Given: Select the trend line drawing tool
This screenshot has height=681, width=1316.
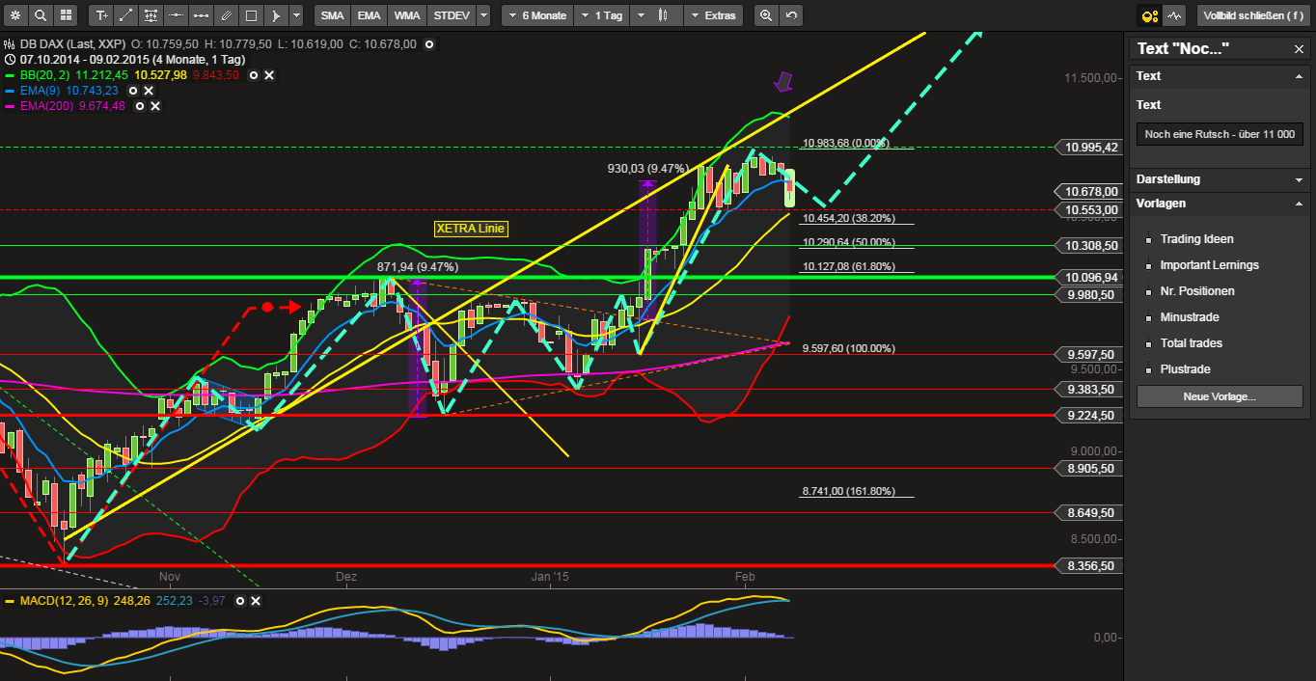Looking at the screenshot, I should [125, 15].
